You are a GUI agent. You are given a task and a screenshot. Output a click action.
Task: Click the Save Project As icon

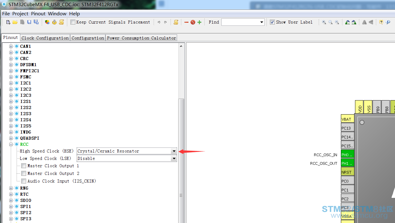click(36, 22)
